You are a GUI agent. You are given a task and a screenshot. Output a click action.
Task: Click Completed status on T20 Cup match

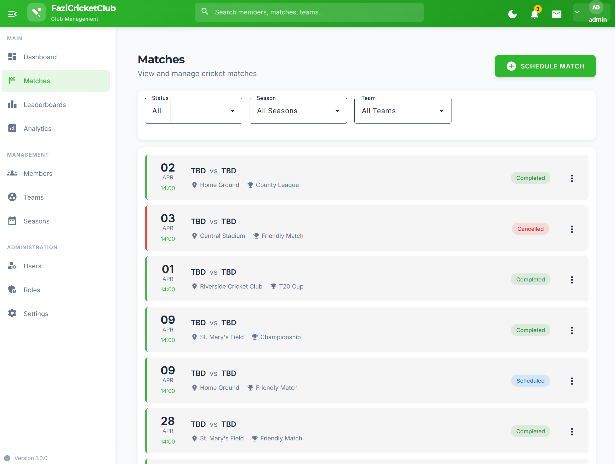pyautogui.click(x=530, y=279)
